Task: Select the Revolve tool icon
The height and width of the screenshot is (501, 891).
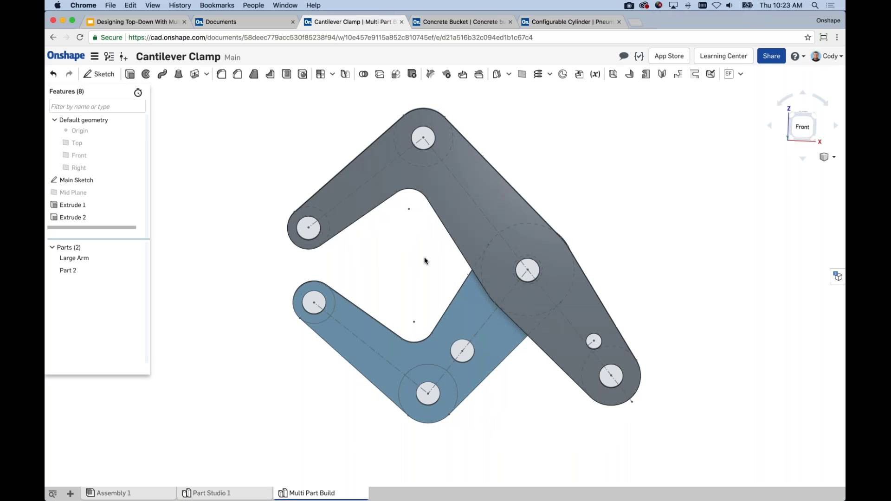Action: coord(146,74)
